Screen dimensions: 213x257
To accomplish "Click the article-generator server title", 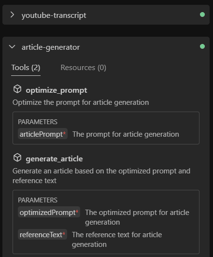I will coord(51,47).
